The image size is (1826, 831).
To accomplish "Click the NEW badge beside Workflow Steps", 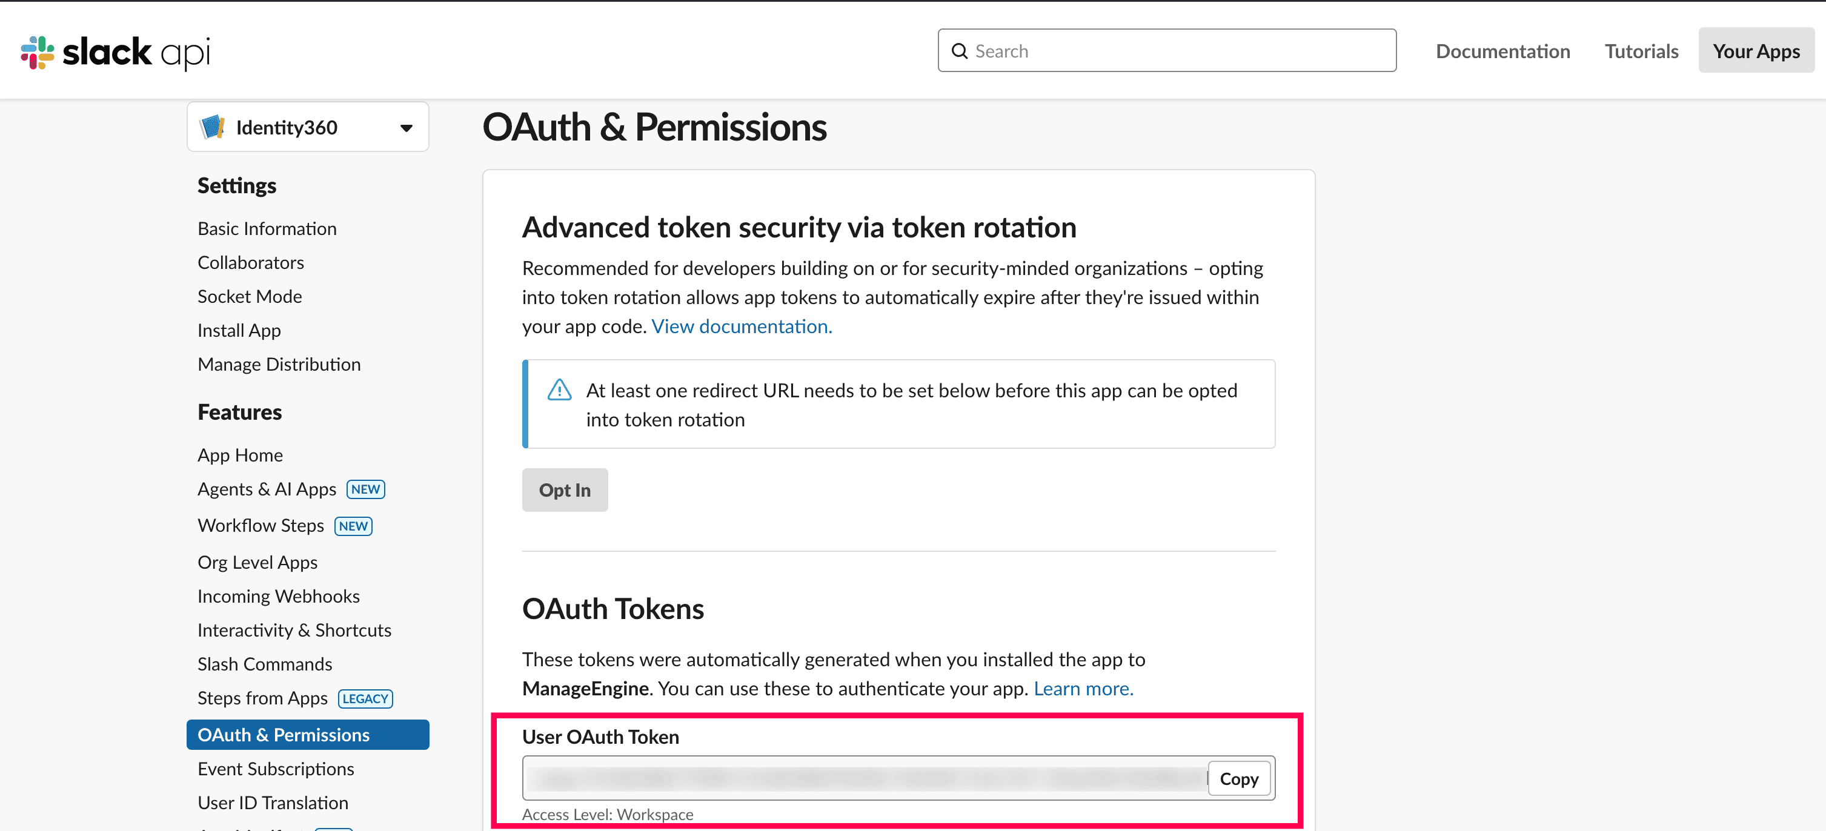I will [x=353, y=526].
